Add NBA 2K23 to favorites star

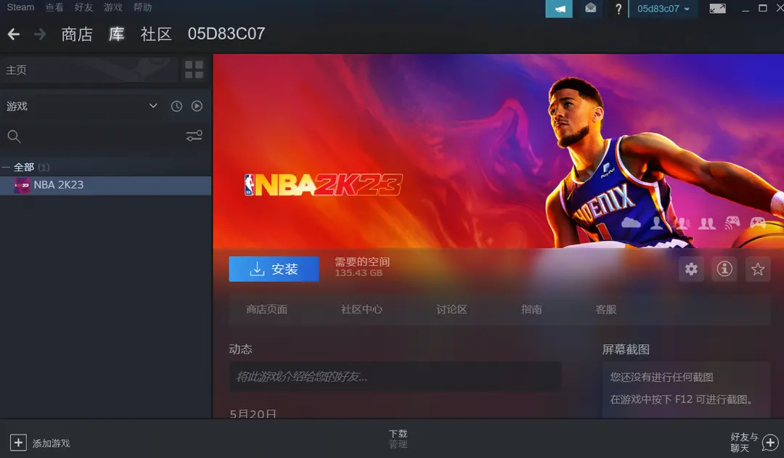(x=758, y=269)
